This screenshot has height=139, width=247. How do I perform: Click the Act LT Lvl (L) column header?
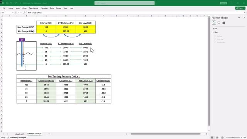pyautogui.click(x=86, y=81)
